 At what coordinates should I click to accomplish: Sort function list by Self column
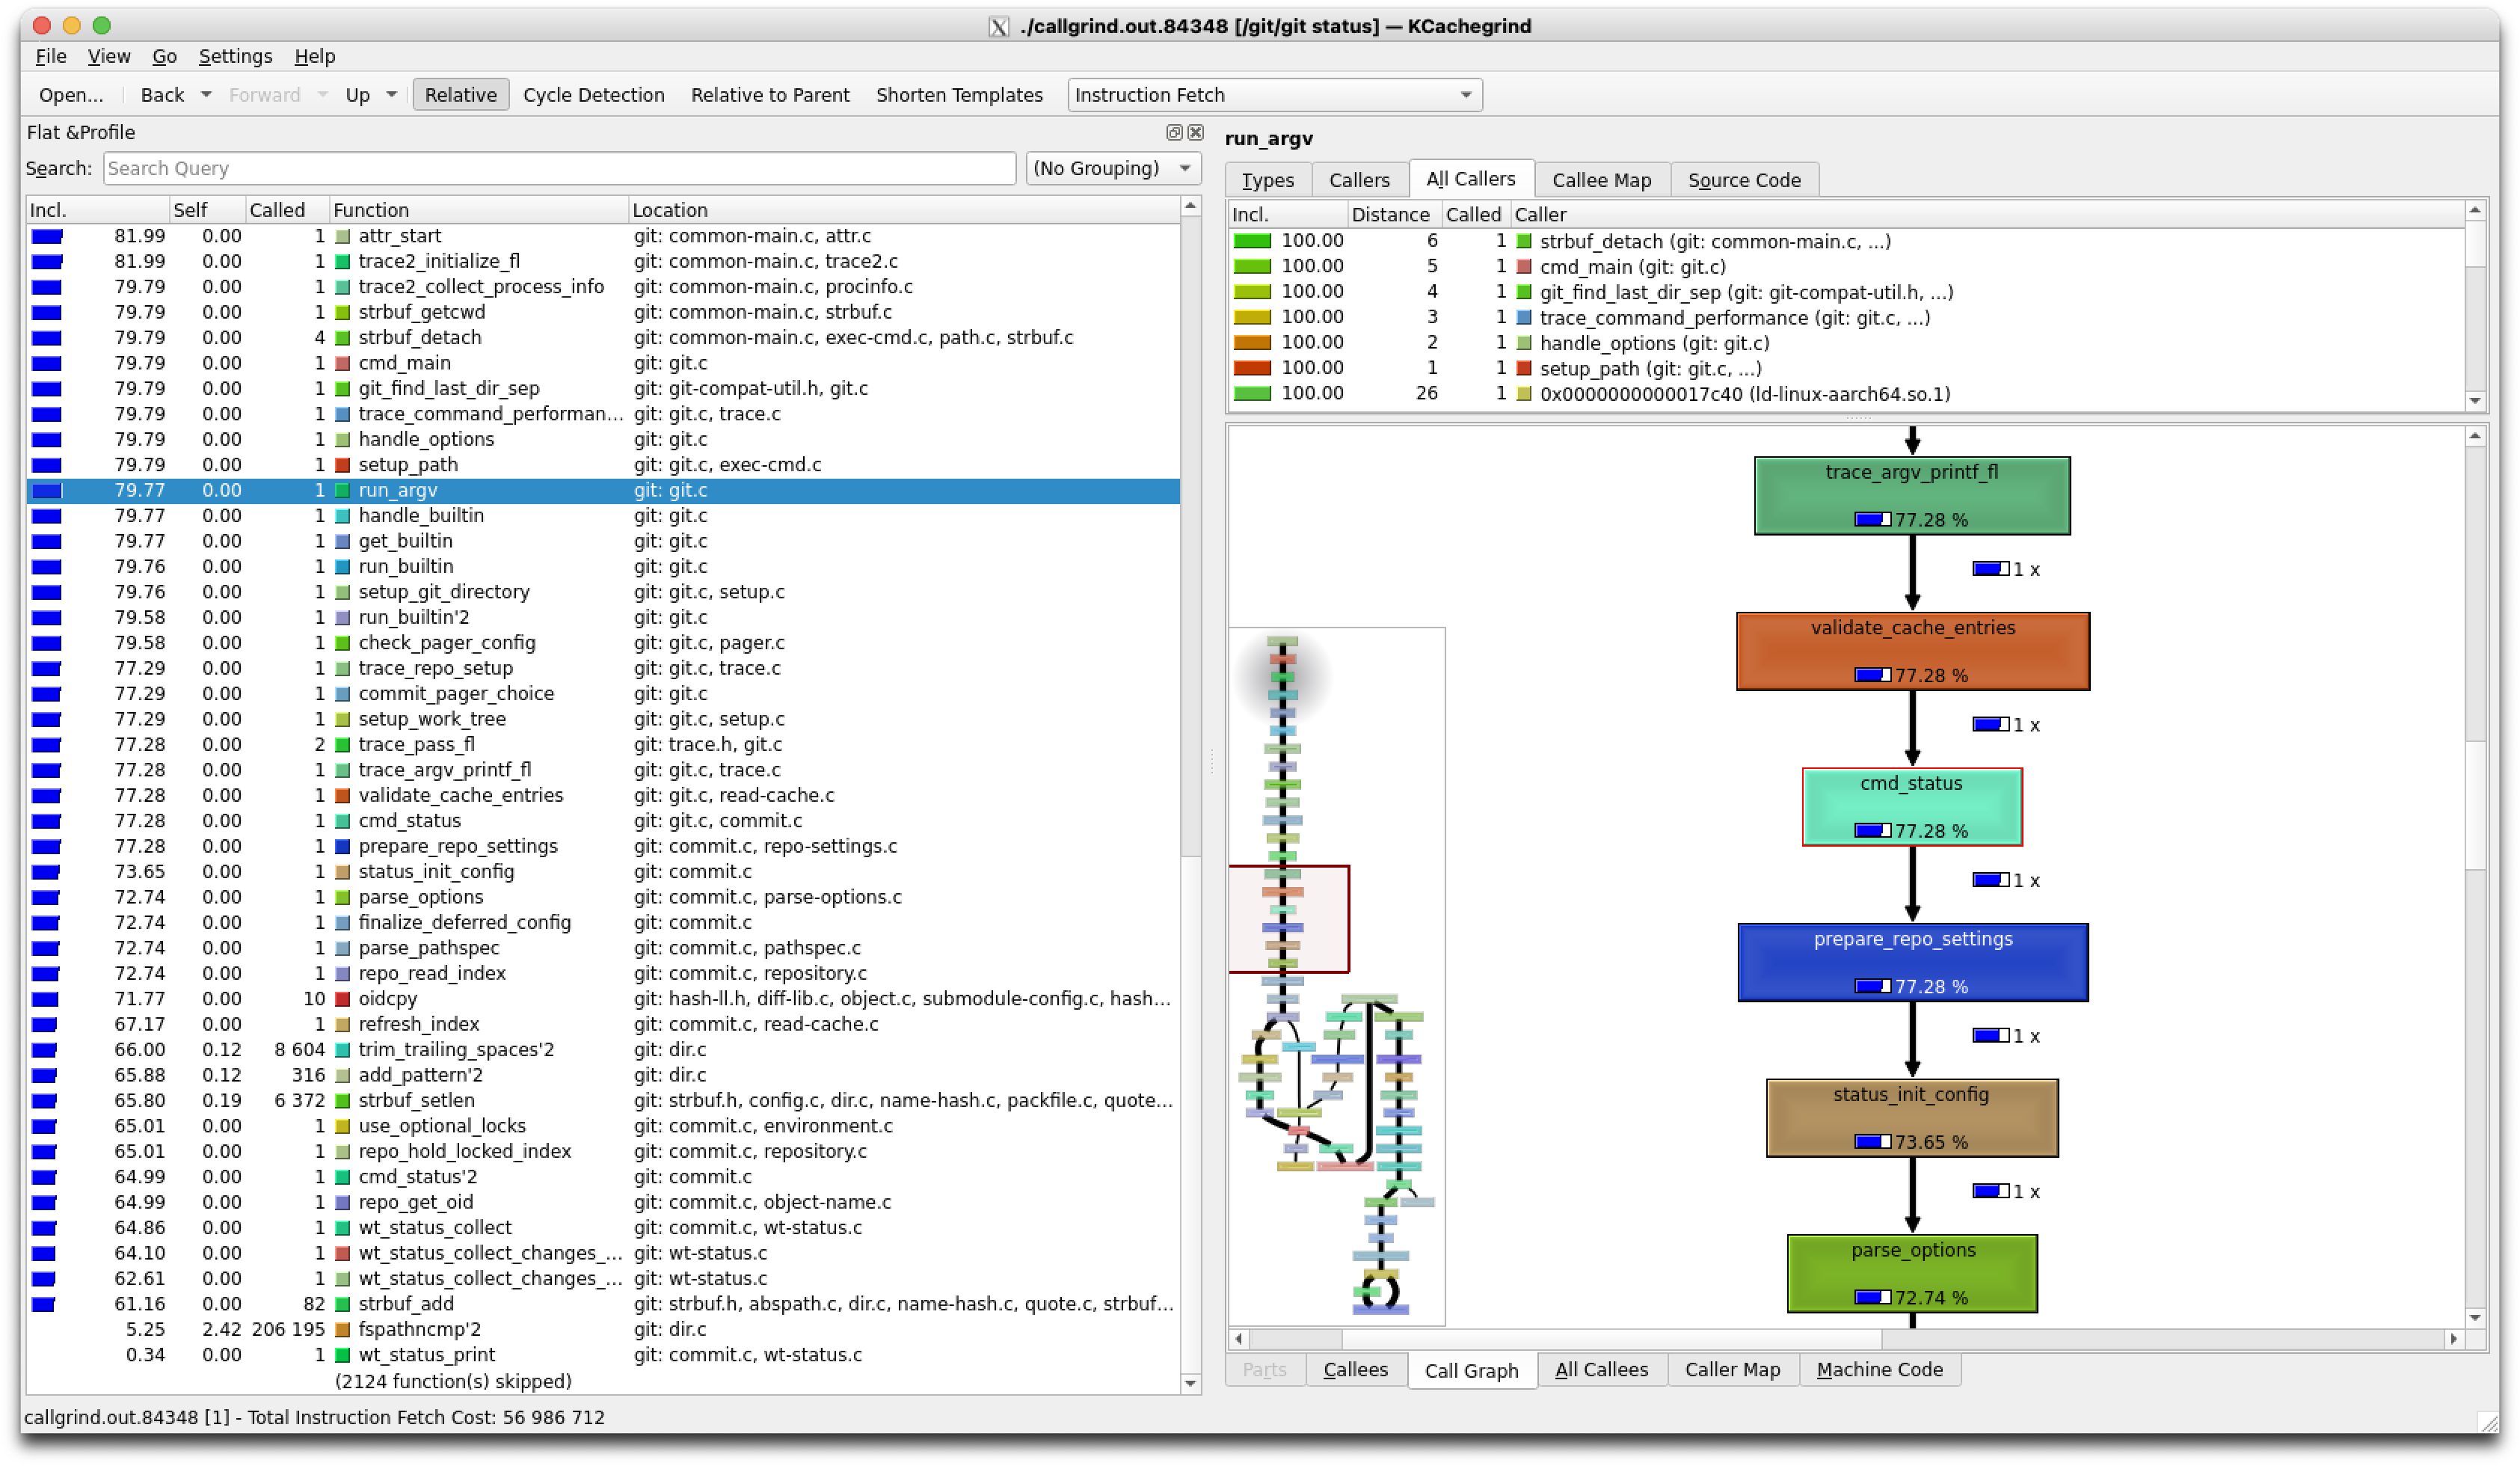pos(207,210)
